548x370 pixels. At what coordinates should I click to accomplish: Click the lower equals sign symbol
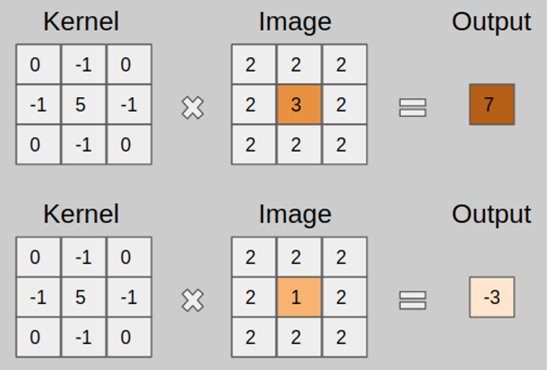point(413,300)
